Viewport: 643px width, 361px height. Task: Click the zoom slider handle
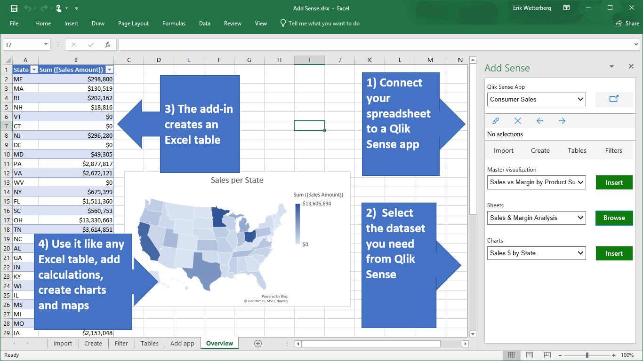tap(587, 355)
